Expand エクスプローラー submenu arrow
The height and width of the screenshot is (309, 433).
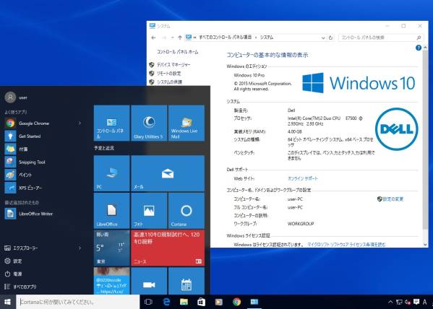80,248
